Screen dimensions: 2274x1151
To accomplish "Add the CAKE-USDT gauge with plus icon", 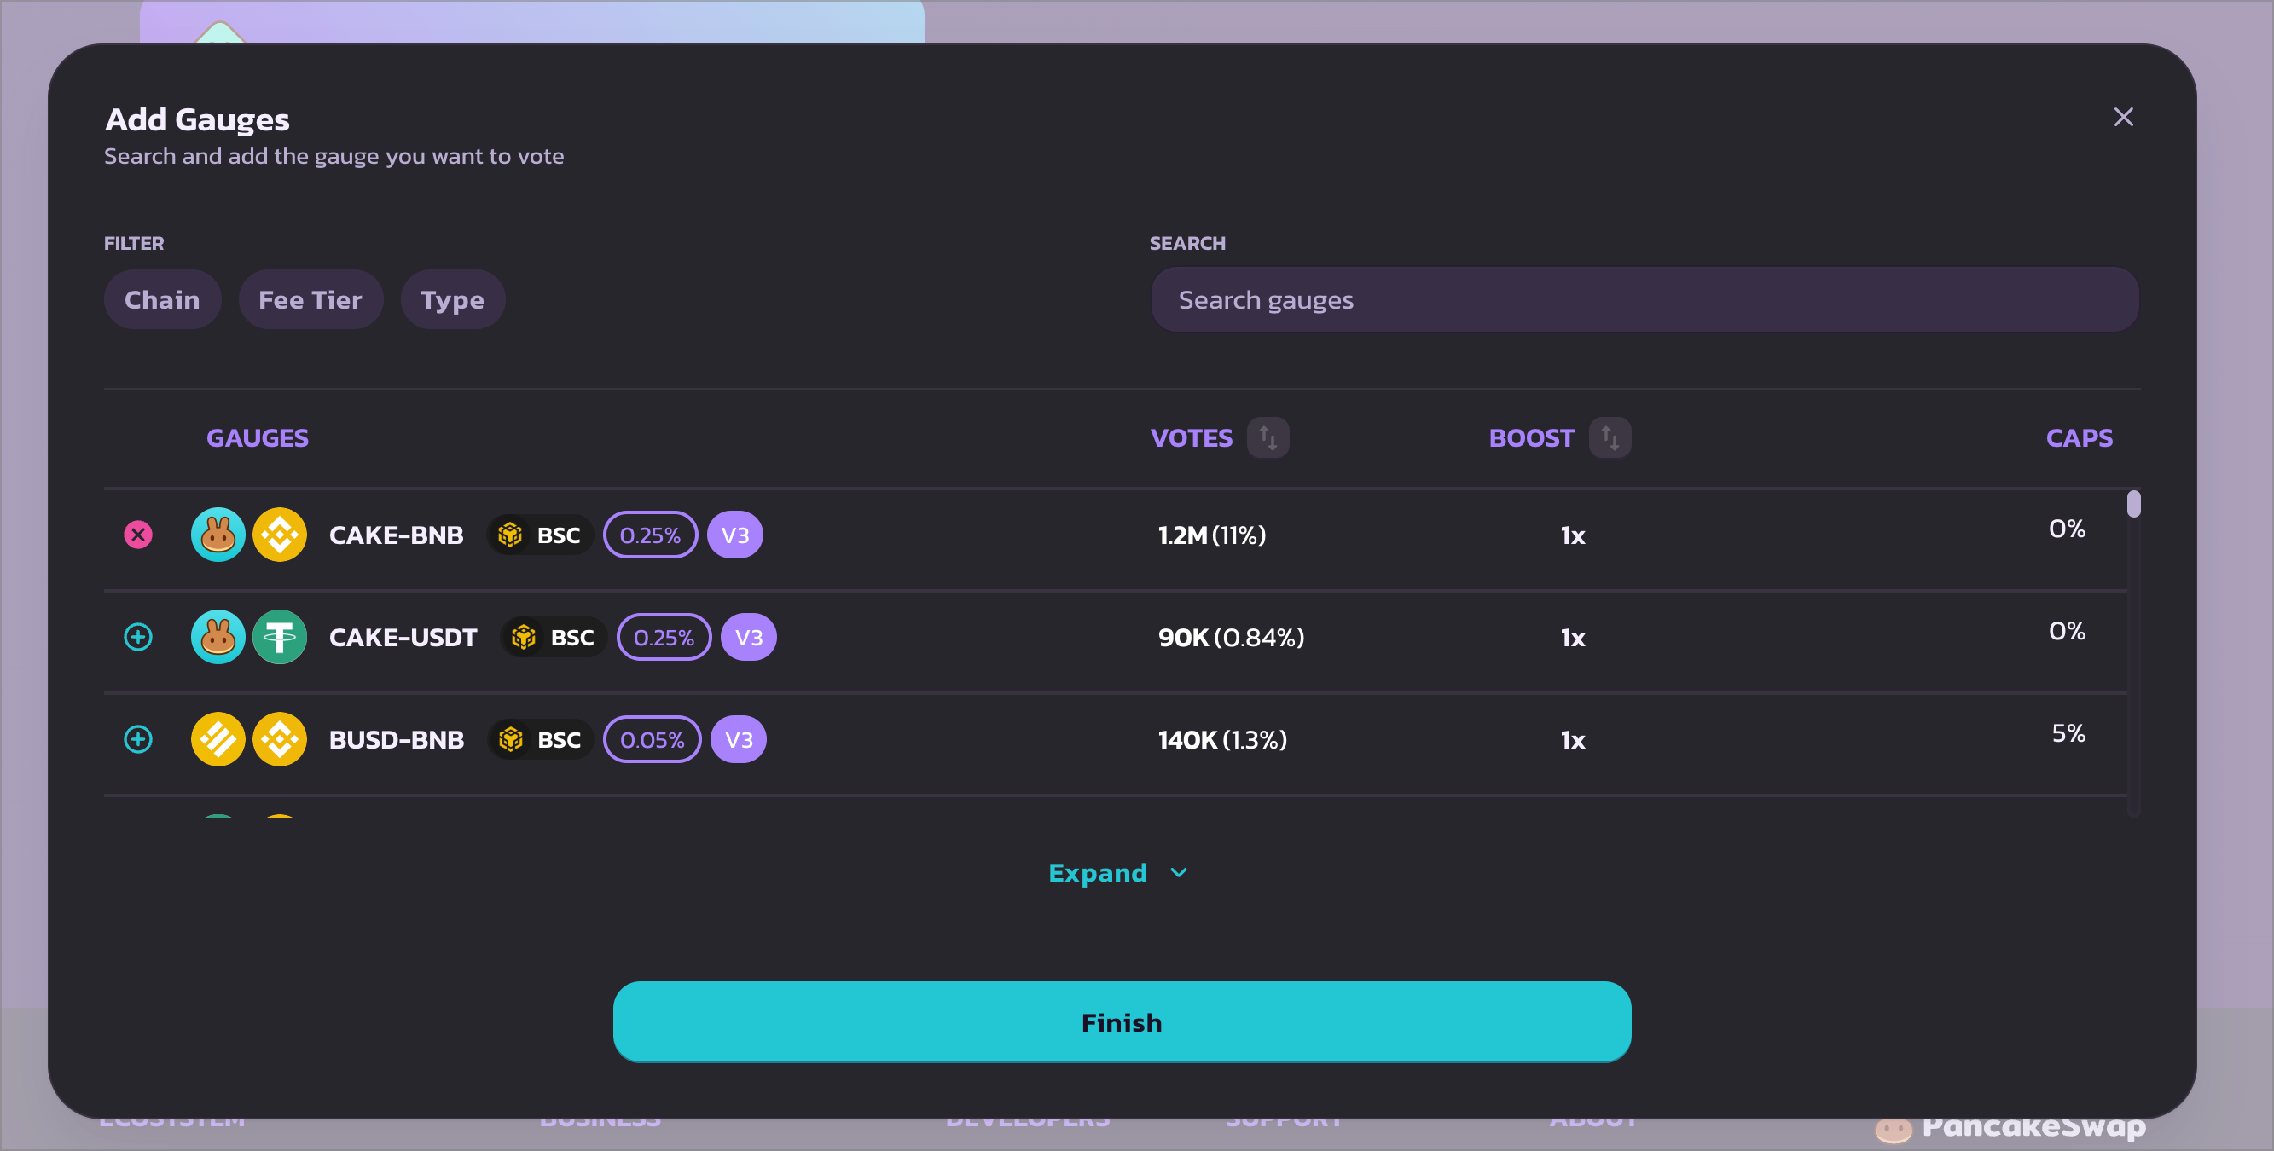I will [137, 637].
